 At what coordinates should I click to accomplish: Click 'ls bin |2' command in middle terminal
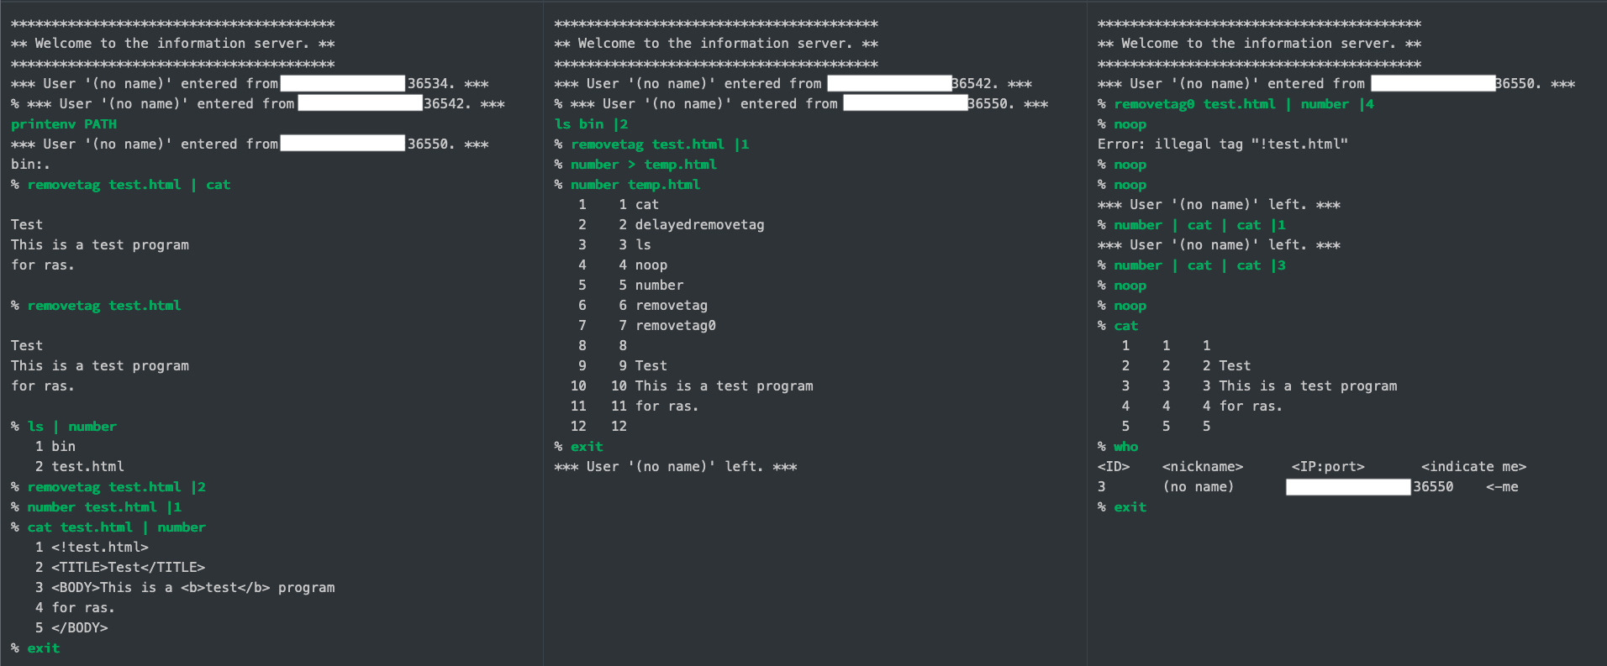[591, 124]
